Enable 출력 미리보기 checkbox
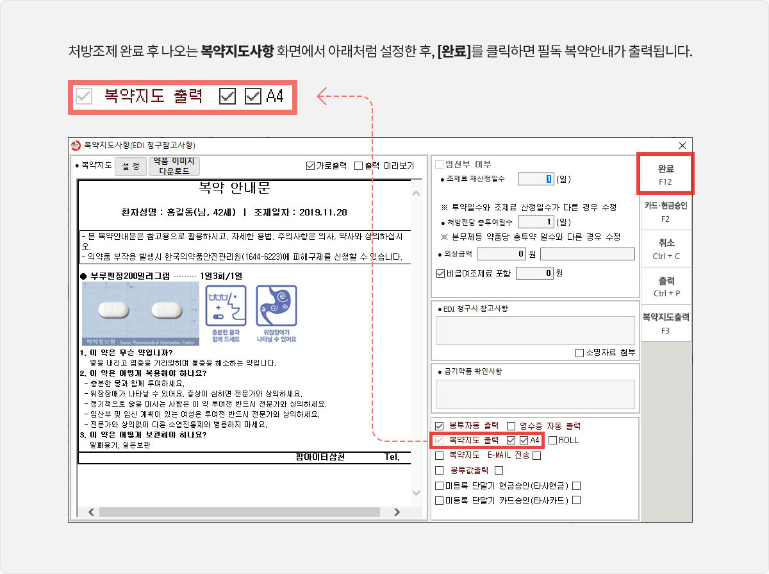Screen dimensions: 769x574 click(x=359, y=165)
